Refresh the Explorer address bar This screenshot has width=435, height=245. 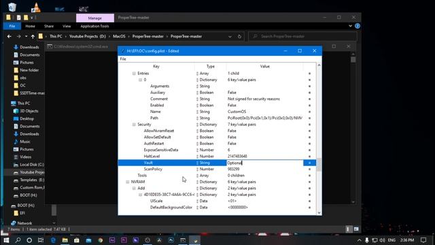pos(239,36)
